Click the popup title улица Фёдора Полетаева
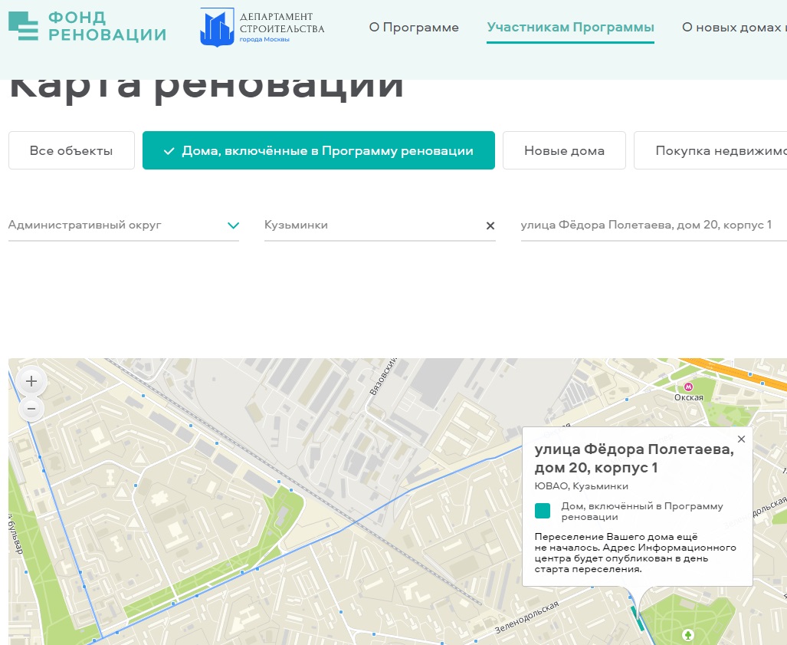This screenshot has height=645, width=787. click(634, 458)
